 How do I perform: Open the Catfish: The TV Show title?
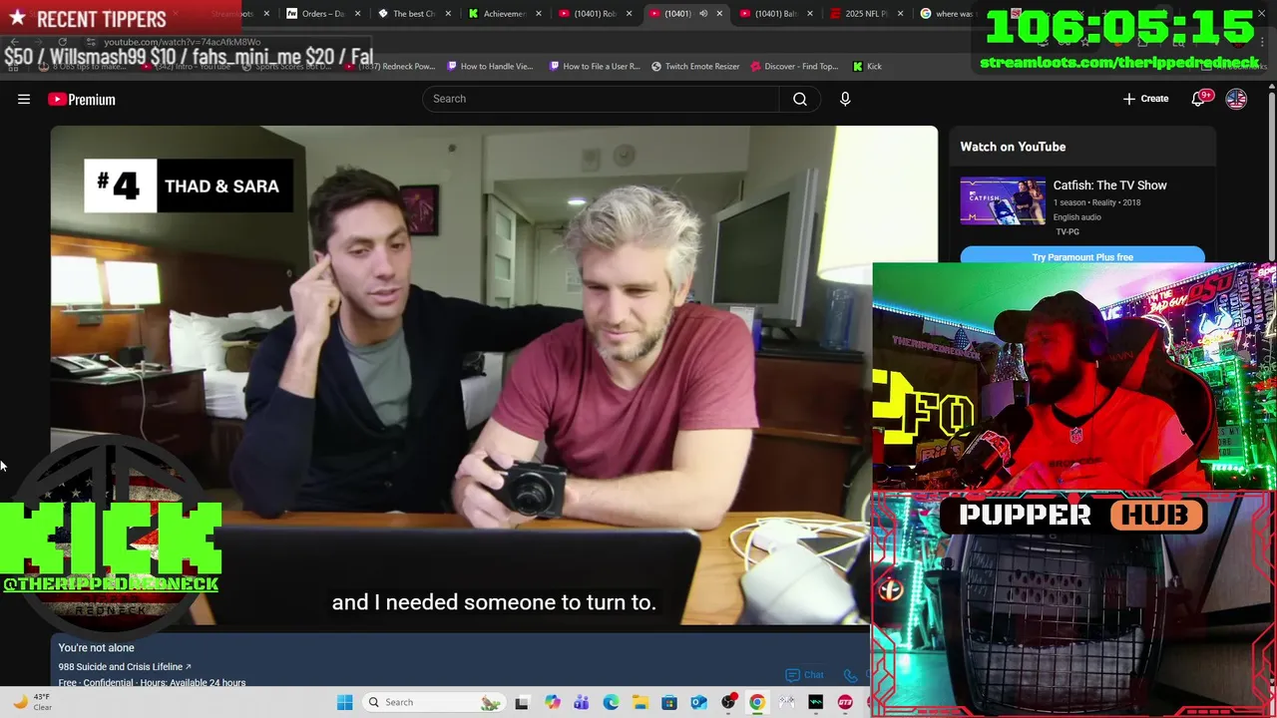click(x=1109, y=185)
